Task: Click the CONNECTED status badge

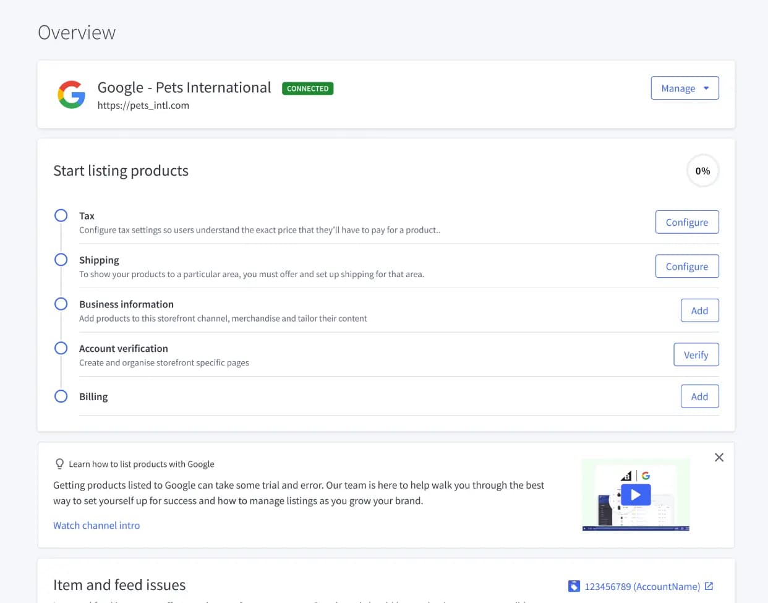Action: click(x=307, y=88)
